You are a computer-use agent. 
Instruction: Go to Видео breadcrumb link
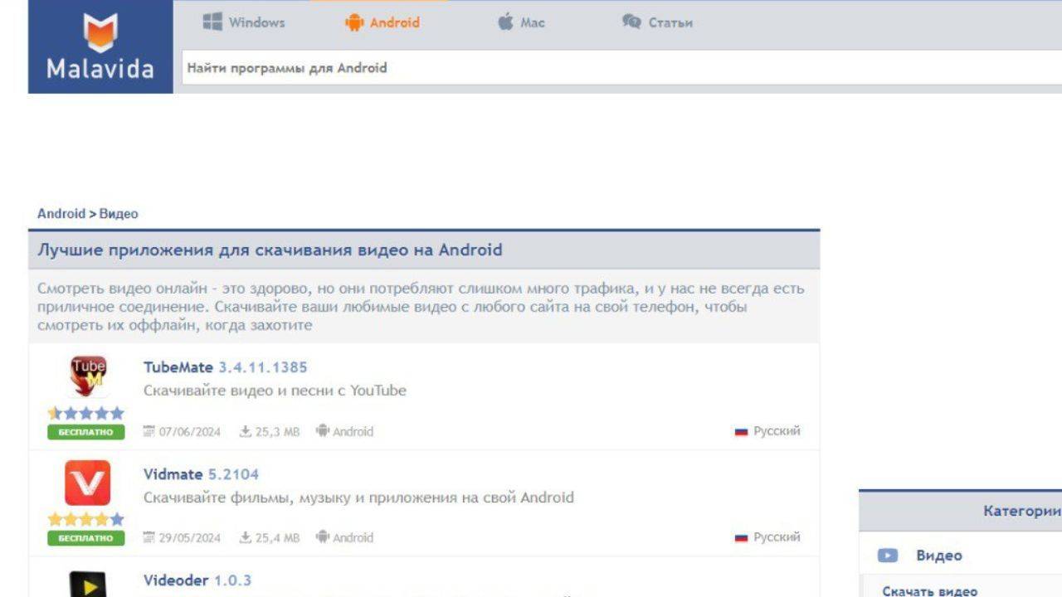(119, 213)
